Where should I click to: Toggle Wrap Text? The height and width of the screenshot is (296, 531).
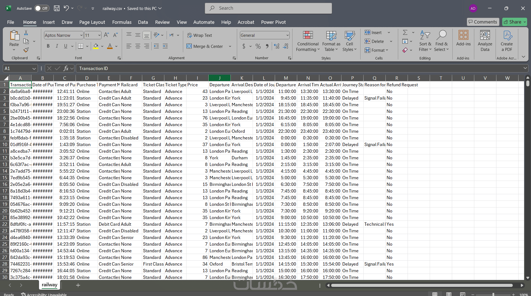tap(200, 35)
